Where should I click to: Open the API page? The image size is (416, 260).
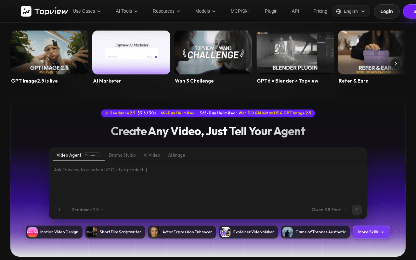click(295, 11)
